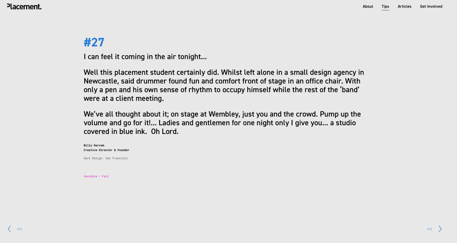Click the author name Billy Harcom
Image resolution: width=457 pixels, height=243 pixels.
coord(94,145)
